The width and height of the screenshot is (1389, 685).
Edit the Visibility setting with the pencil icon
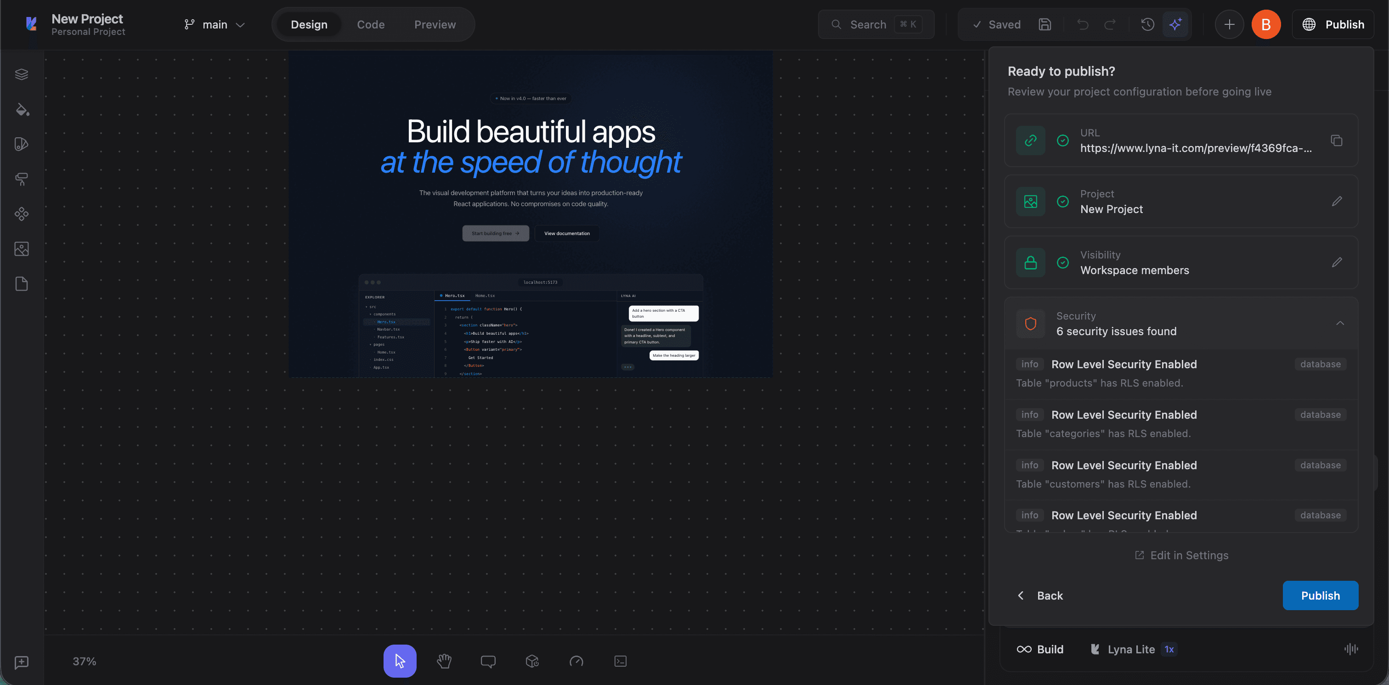(x=1338, y=263)
